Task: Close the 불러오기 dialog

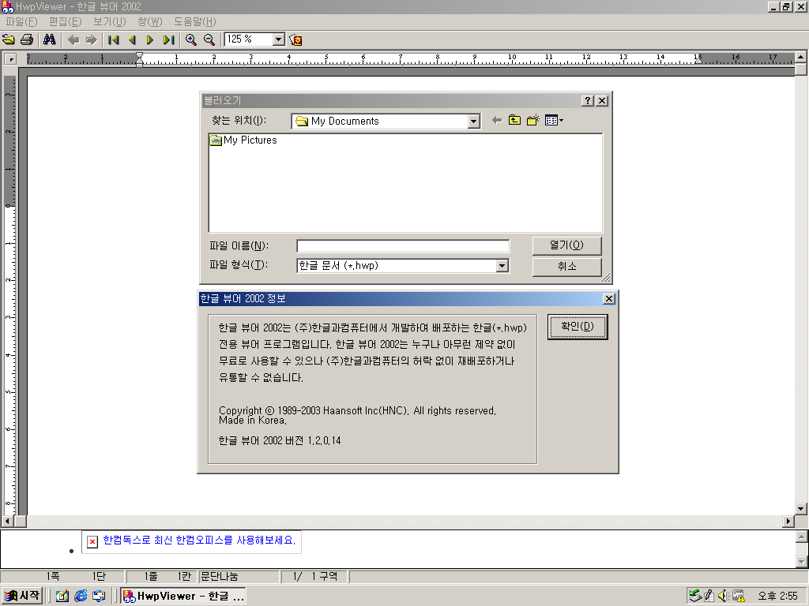Action: coord(602,100)
